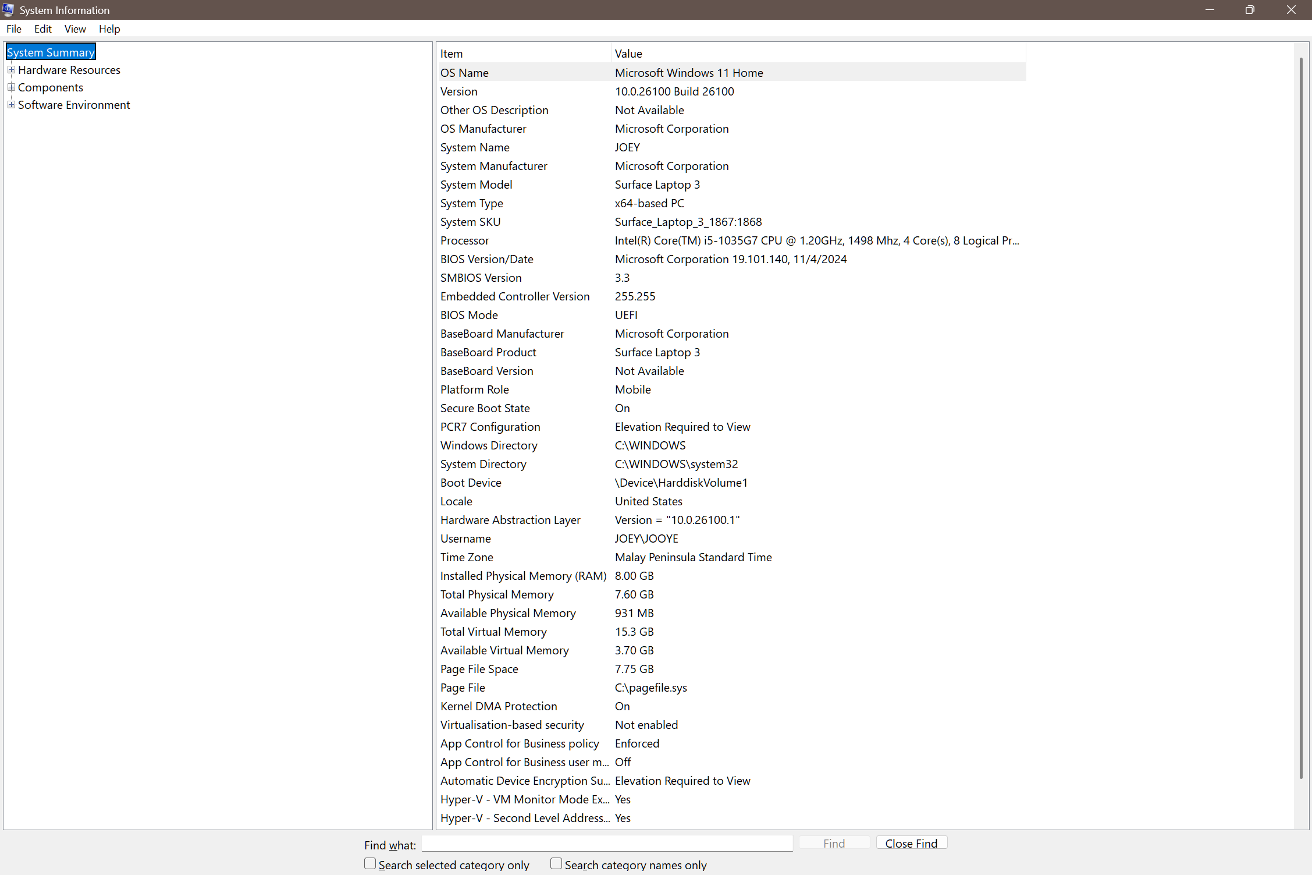Enable Search category names only checkbox
1312x875 pixels.
point(556,864)
